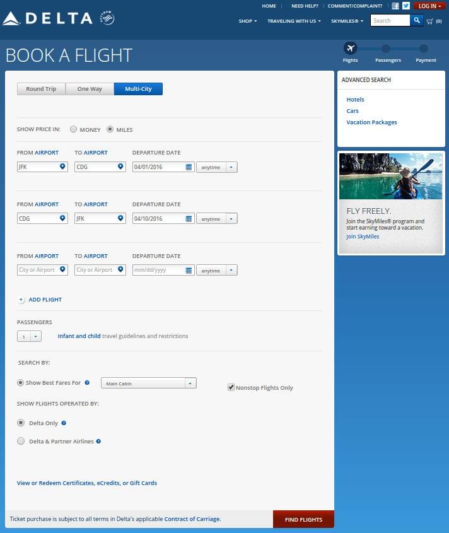
Task: Select Show Best Fares For radio button
Action: (x=20, y=383)
